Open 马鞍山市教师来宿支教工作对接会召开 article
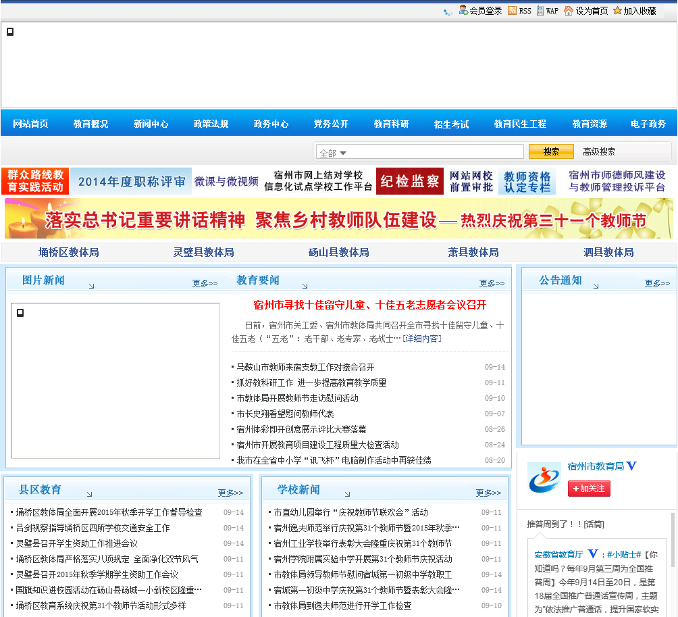The image size is (678, 617). pyautogui.click(x=305, y=368)
